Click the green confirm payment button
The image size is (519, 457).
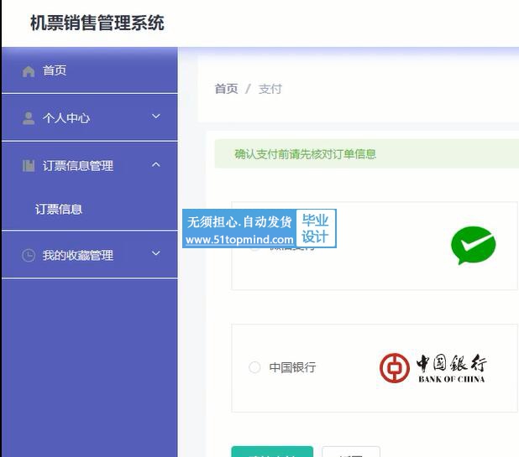272,452
